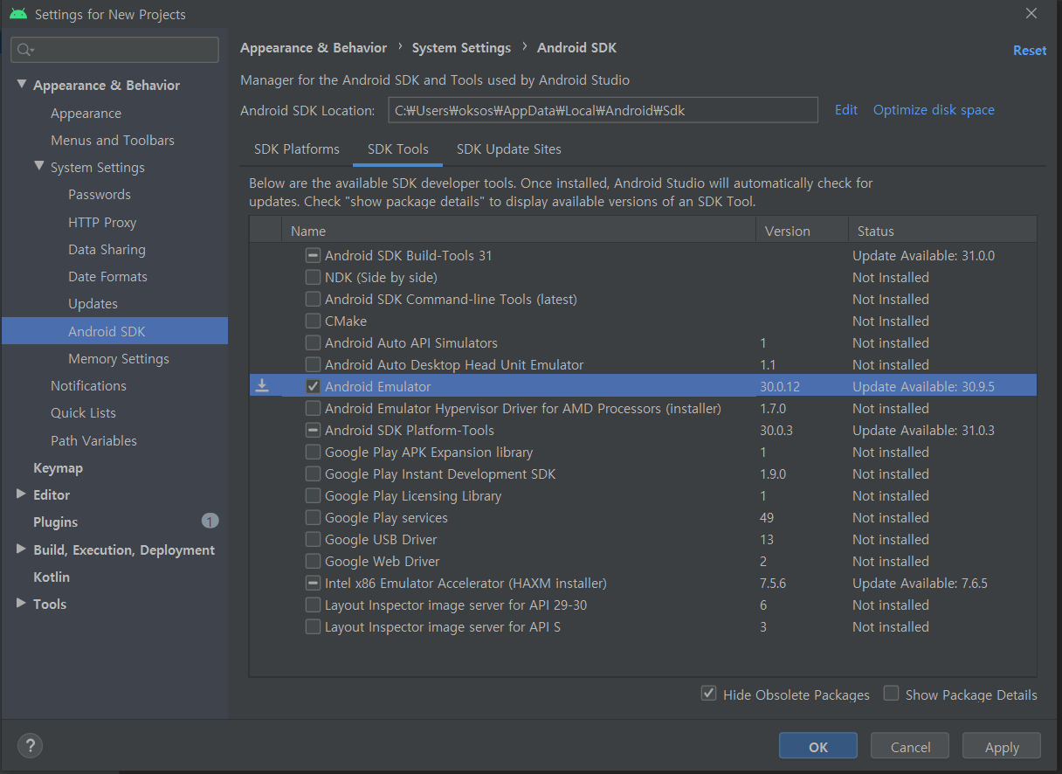This screenshot has height=774, width=1062.
Task: Select Keymap in sidebar
Action: click(x=58, y=468)
